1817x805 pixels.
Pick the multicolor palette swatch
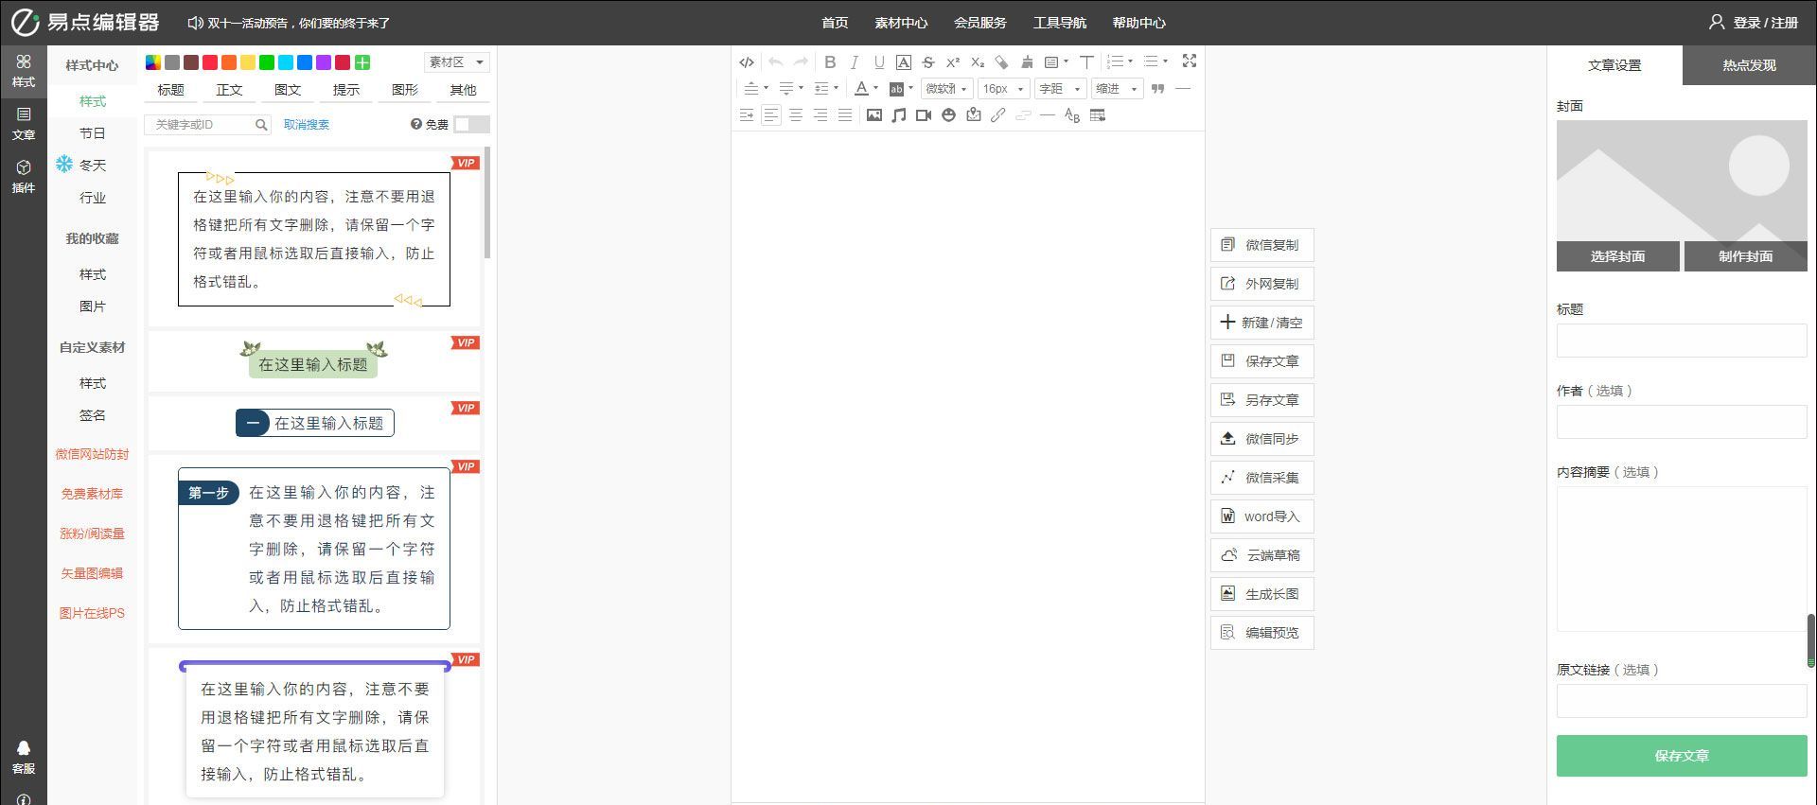point(153,62)
